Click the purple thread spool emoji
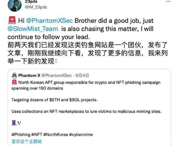 [x=14, y=123]
